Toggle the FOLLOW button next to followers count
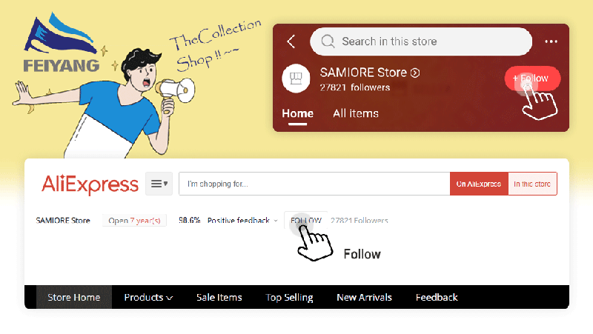 305,220
